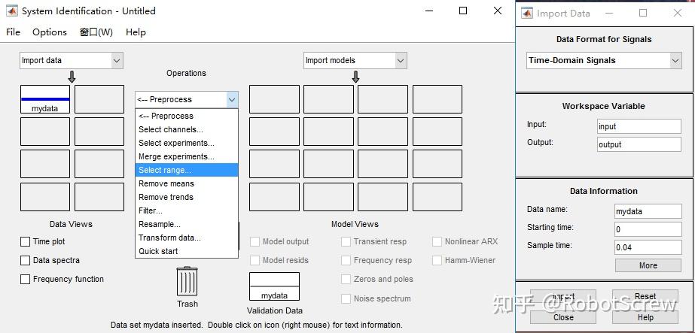Viewport: 695px width, 333px height.
Task: Open the Import models dropdown
Action: point(355,61)
